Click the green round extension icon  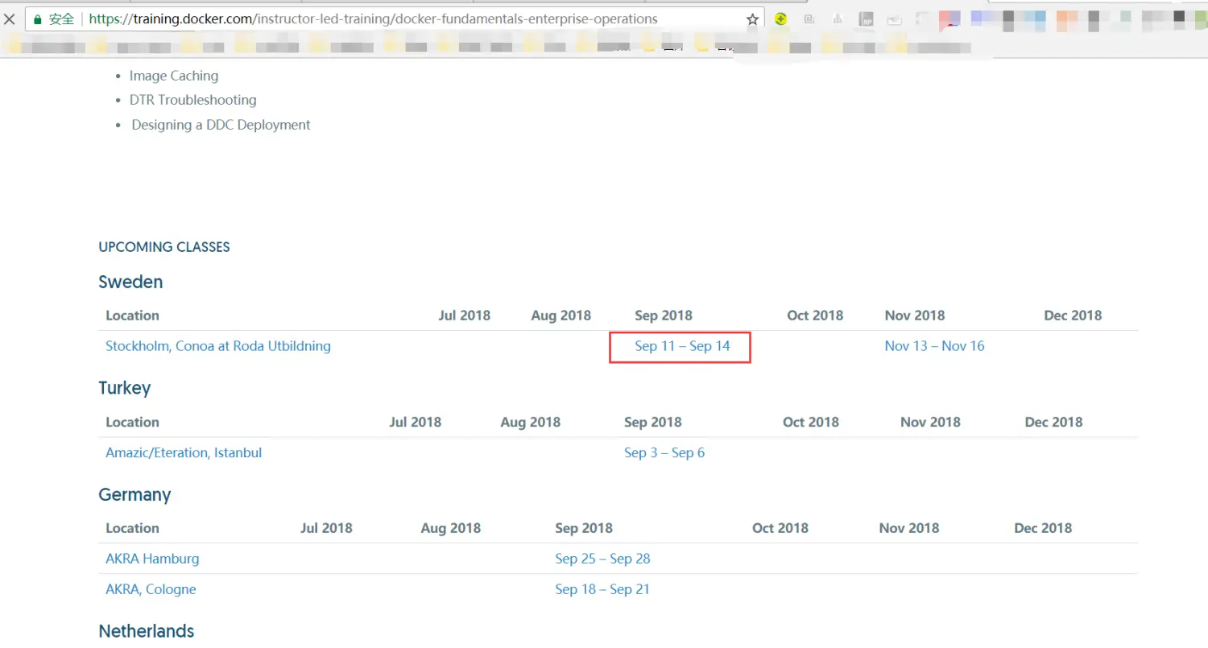click(780, 19)
